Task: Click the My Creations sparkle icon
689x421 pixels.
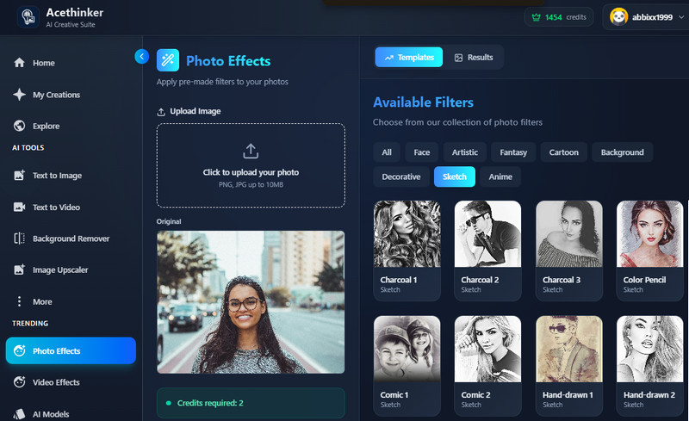Action: pos(19,95)
